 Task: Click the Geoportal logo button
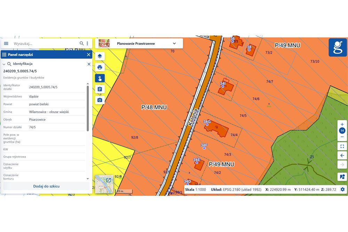[338, 48]
